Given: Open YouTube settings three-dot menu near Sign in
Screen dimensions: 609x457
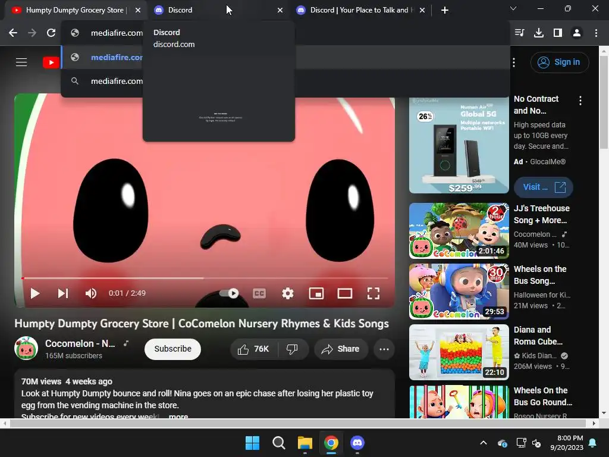Looking at the screenshot, I should pos(514,62).
